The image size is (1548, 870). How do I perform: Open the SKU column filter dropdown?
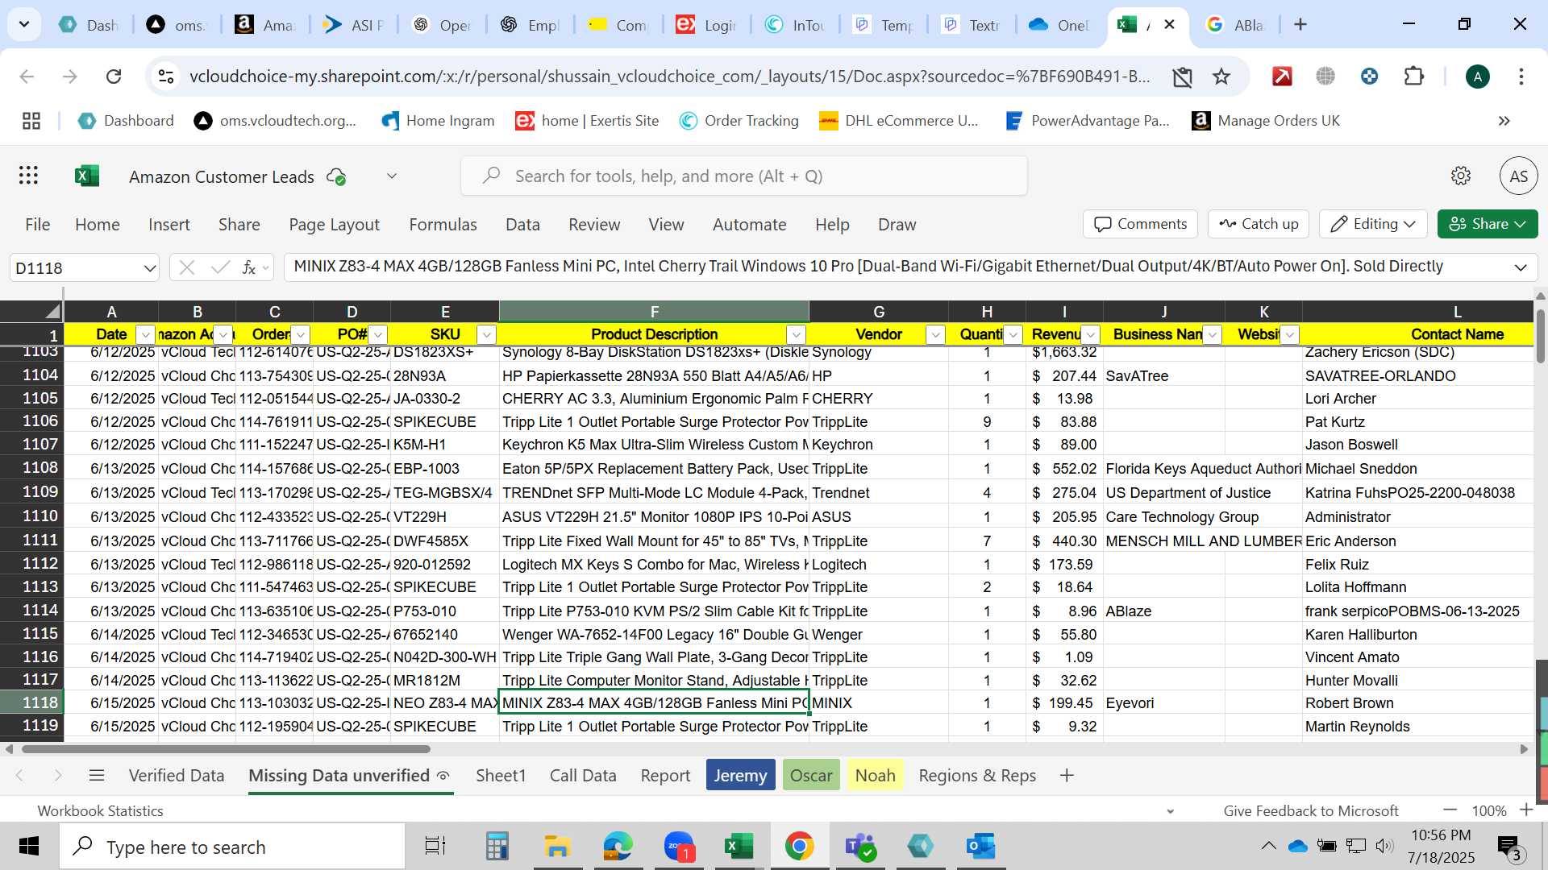pos(487,334)
